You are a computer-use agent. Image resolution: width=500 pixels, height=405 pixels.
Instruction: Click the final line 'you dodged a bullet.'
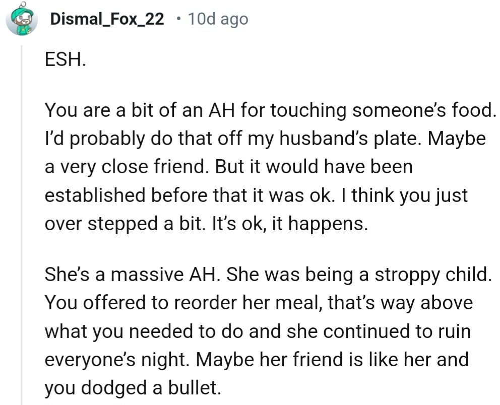(133, 387)
